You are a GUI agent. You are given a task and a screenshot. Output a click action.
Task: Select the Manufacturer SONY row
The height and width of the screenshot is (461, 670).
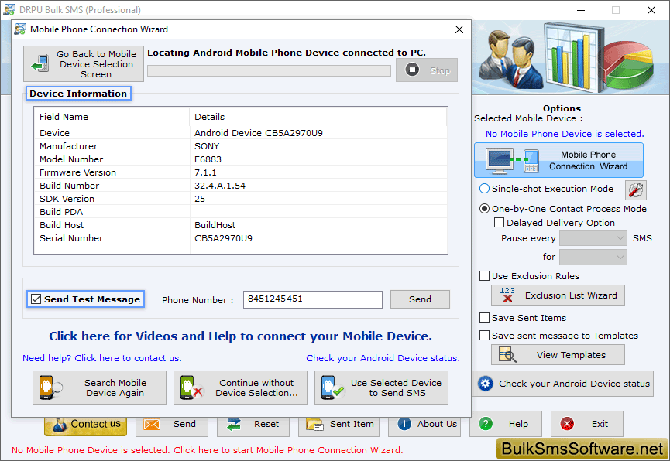[x=241, y=146]
